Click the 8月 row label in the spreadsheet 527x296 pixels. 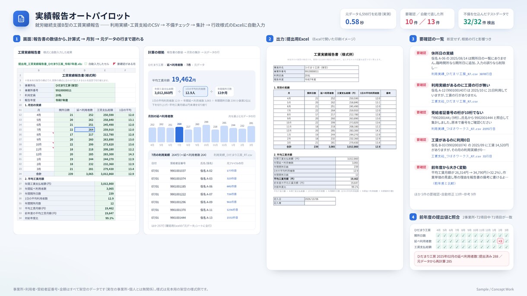pyautogui.click(x=38, y=134)
